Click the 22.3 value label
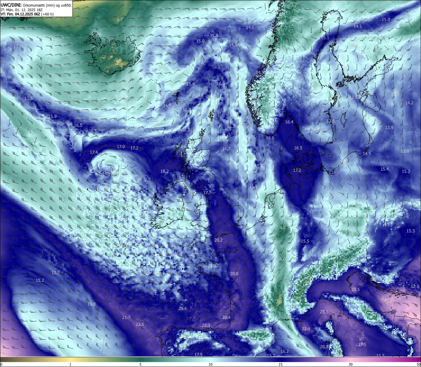421x367 pixels. (206, 325)
